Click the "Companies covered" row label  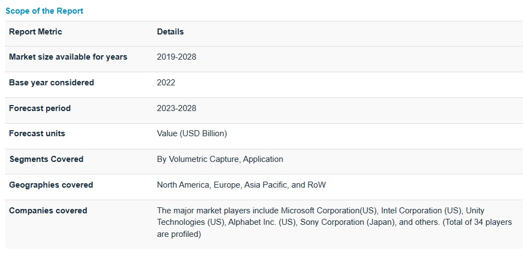(48, 211)
